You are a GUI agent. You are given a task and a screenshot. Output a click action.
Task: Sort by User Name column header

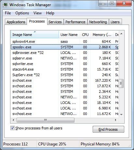click(x=69, y=35)
